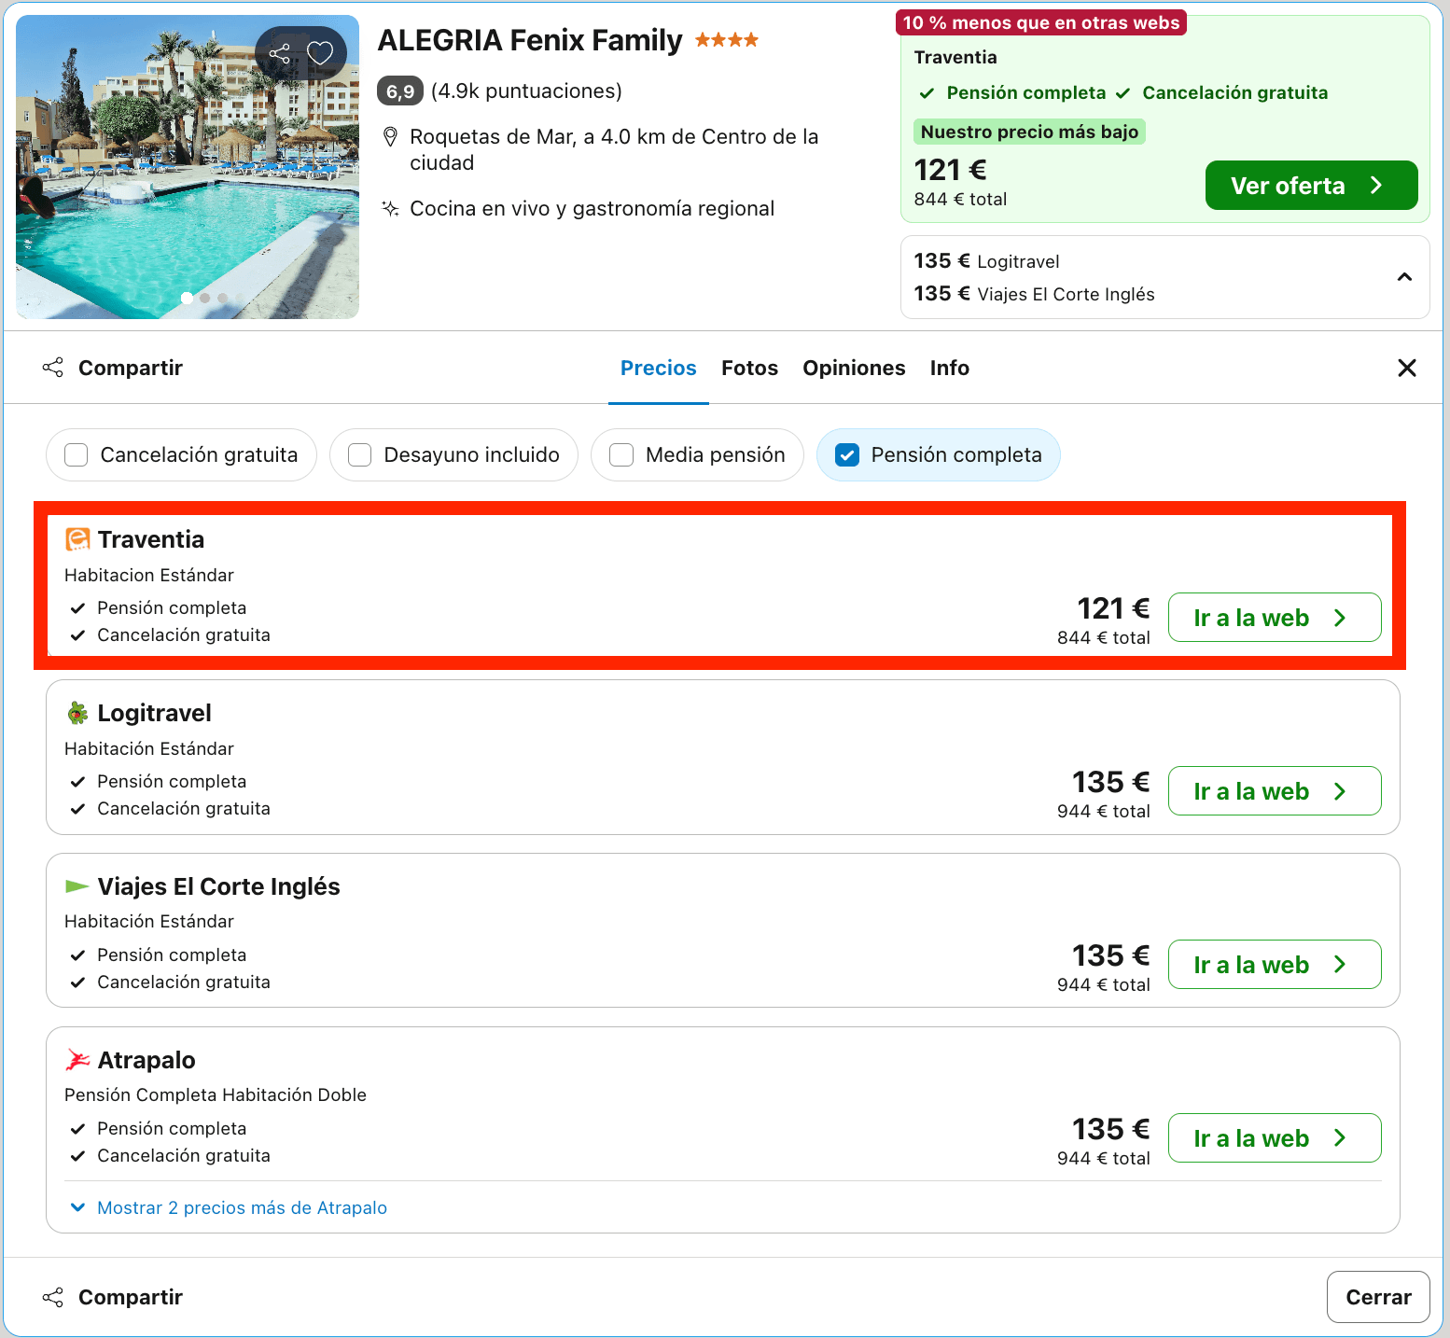Click the Nuestro precio más bajo badge
Image resolution: width=1450 pixels, height=1338 pixels.
coord(1029,132)
